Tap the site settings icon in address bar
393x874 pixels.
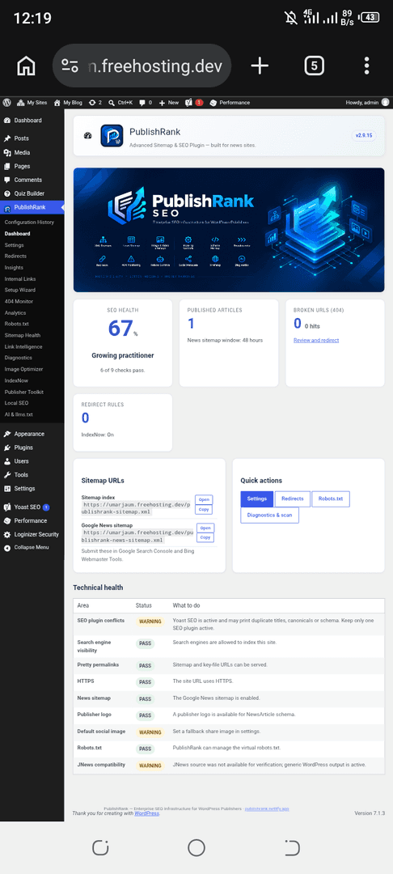tap(70, 66)
